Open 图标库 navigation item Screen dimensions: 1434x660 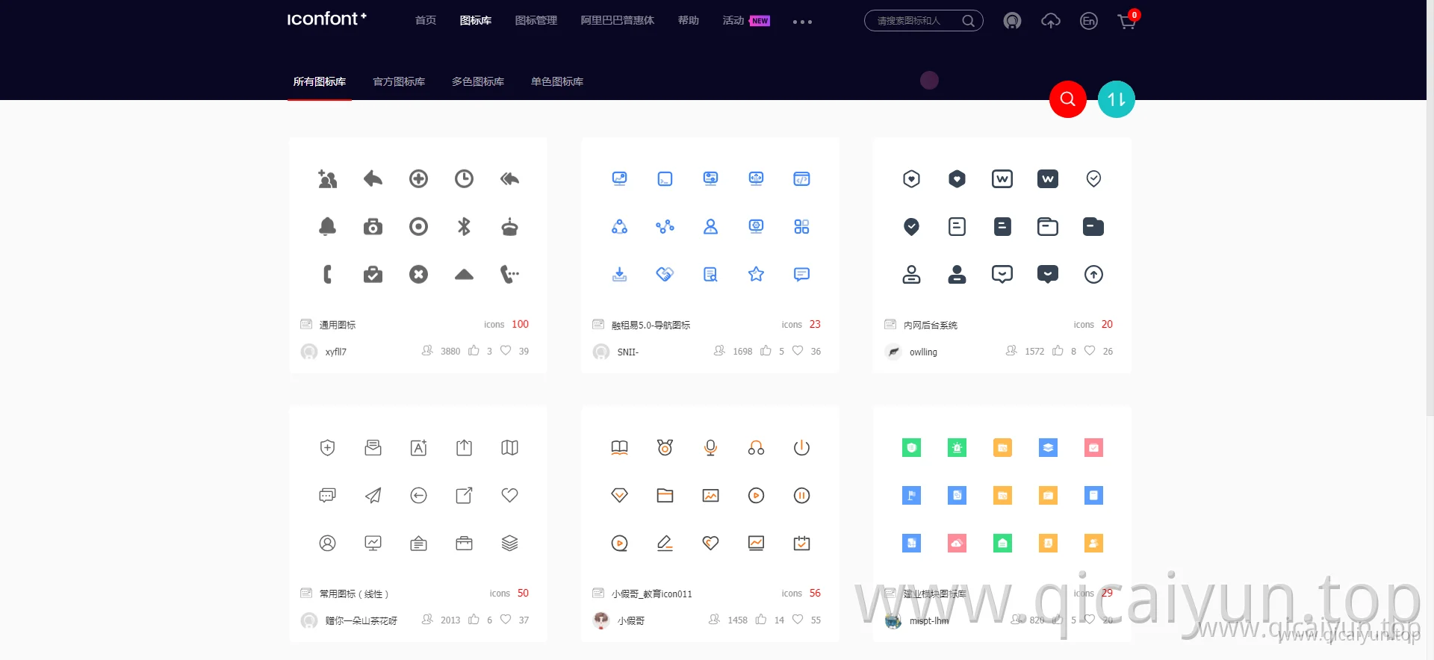pyautogui.click(x=476, y=21)
